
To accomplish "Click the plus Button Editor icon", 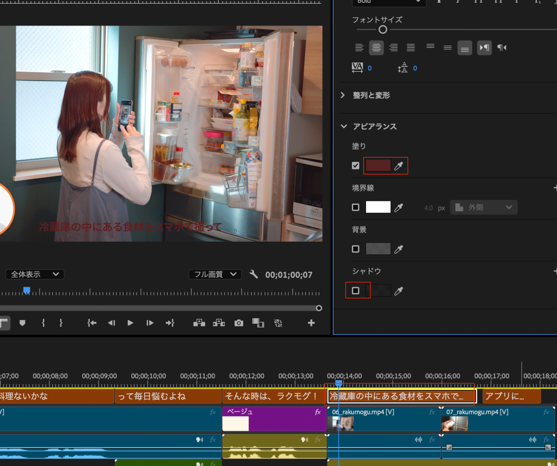I will 311,323.
